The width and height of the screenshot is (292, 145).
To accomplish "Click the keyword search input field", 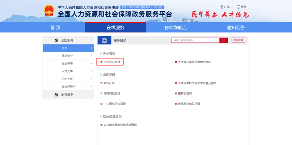I will 195,40.
